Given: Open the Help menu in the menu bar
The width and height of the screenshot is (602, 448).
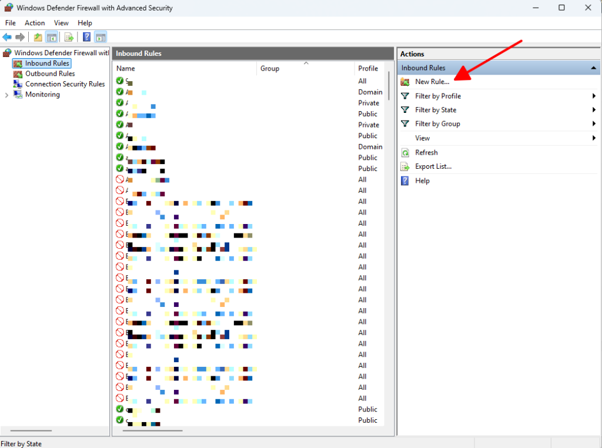Looking at the screenshot, I should (85, 23).
